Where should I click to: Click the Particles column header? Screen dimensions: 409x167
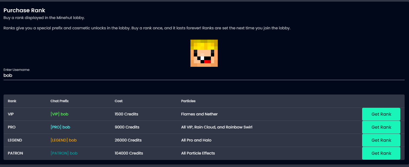point(188,101)
